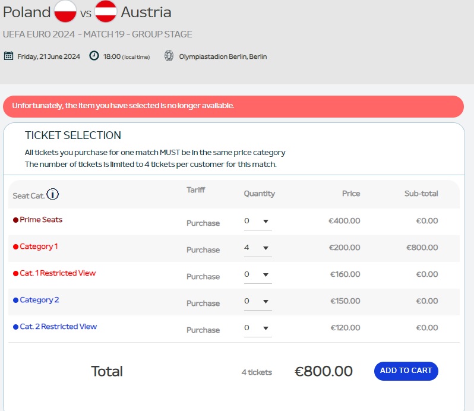Click the €120.00 price value
Screen dimensions: 474x411
tap(345, 328)
